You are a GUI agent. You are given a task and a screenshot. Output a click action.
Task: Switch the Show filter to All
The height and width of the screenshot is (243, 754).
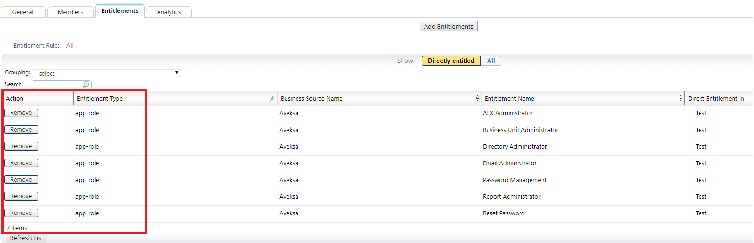491,61
